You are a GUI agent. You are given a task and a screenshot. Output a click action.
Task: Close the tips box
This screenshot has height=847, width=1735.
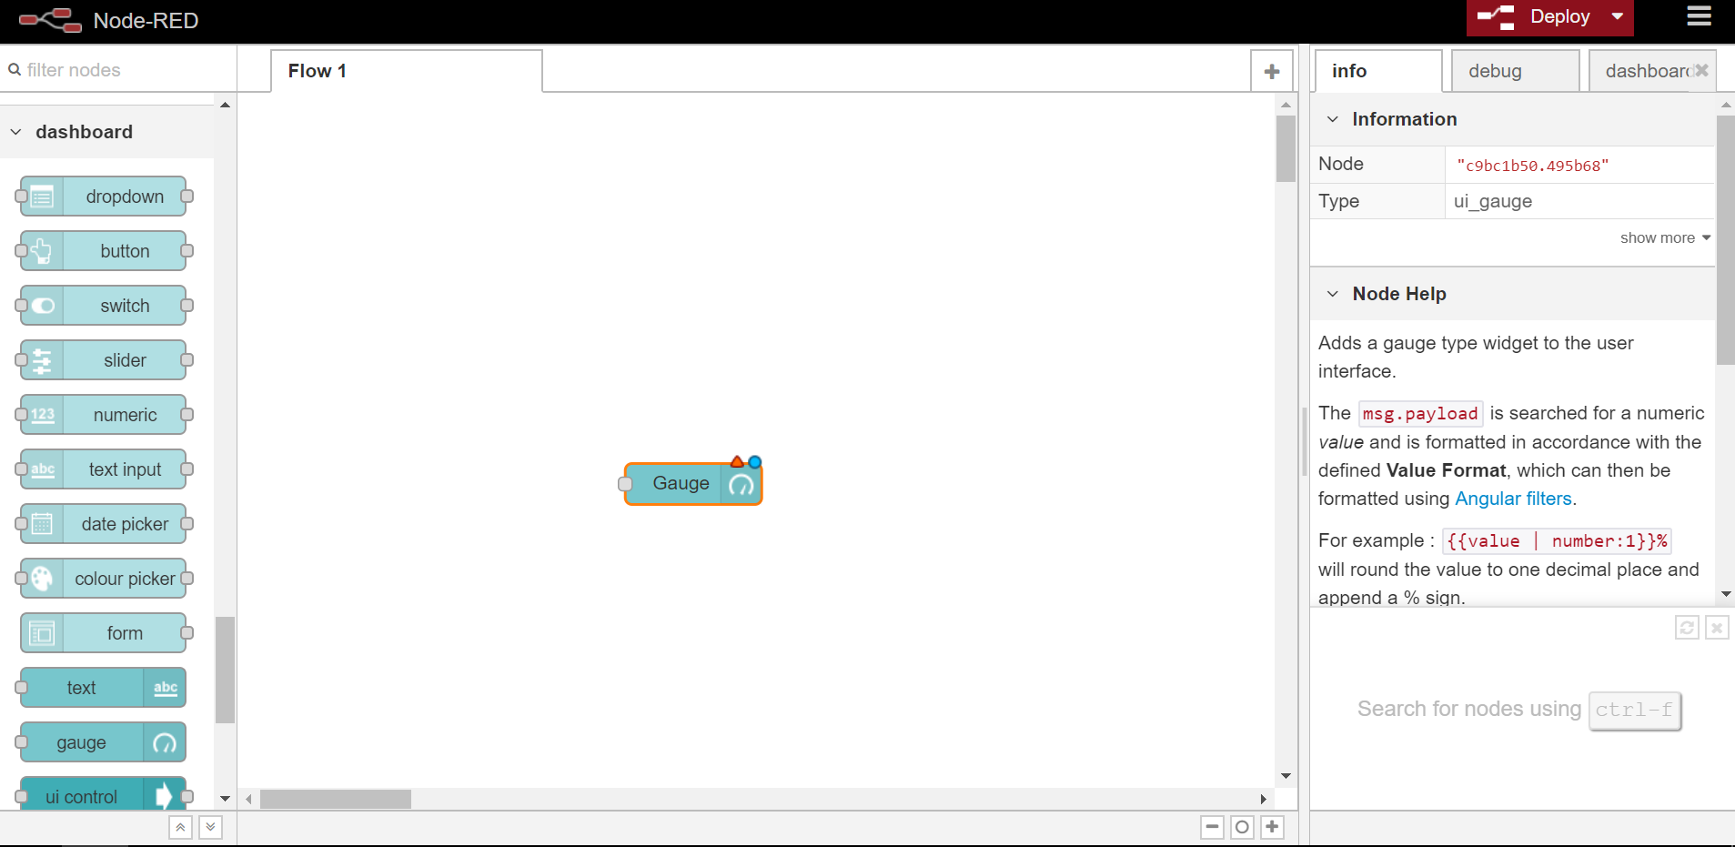pyautogui.click(x=1717, y=628)
